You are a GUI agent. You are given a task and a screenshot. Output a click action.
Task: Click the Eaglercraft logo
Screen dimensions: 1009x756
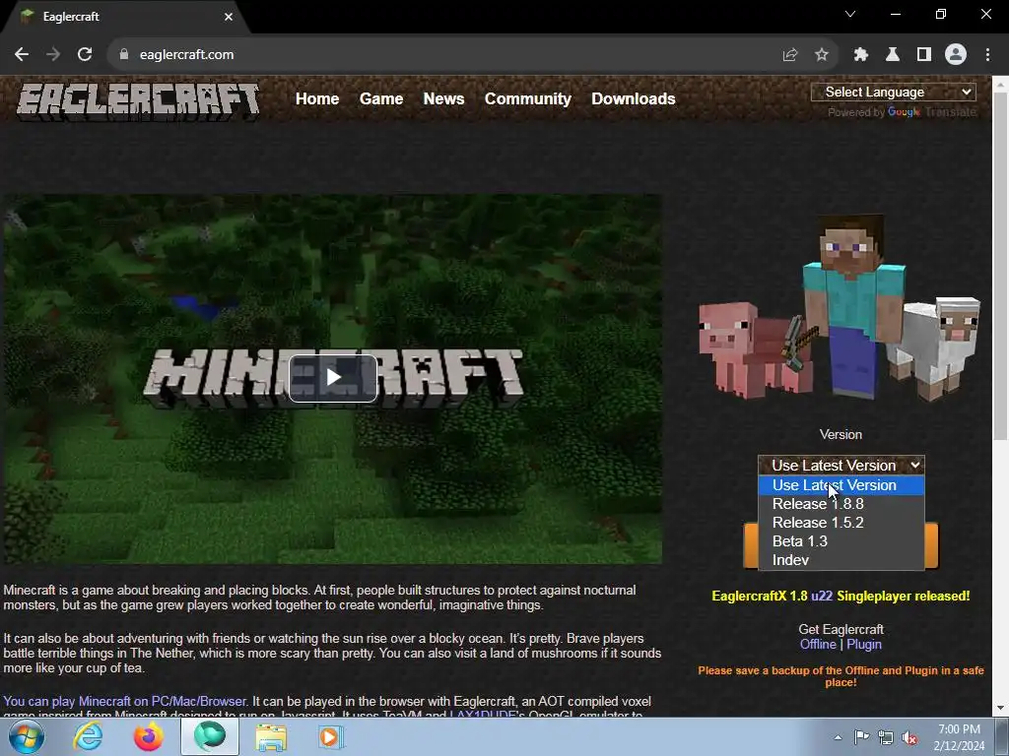coord(138,101)
